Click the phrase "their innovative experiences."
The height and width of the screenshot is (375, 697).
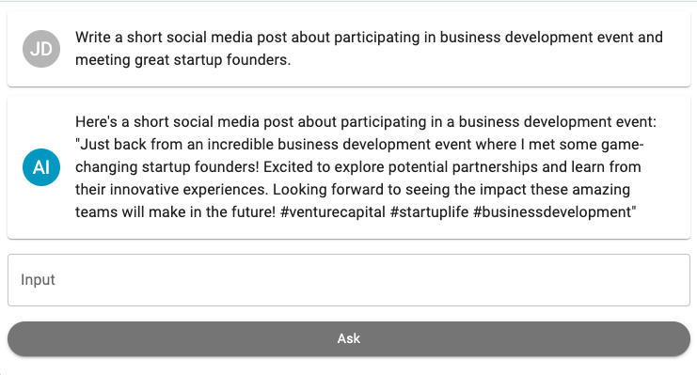coord(171,190)
